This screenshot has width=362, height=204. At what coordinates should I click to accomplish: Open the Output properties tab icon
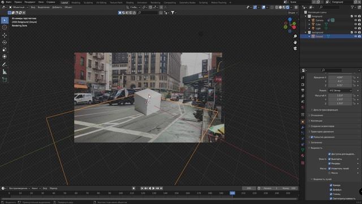coord(303,90)
